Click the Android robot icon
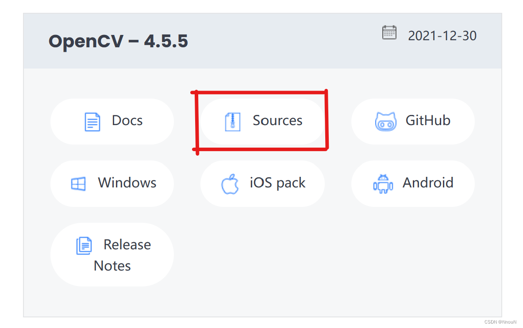The height and width of the screenshot is (328, 523). 383,183
